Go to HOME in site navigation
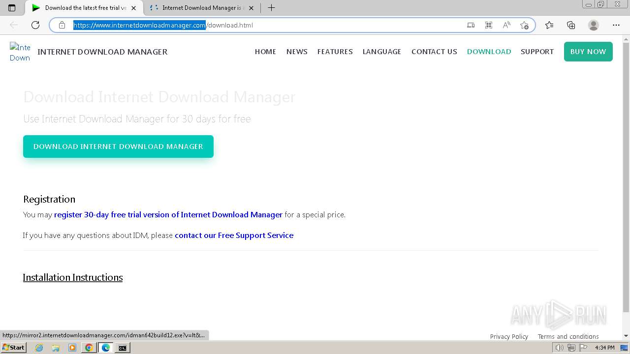The height and width of the screenshot is (354, 630). click(x=265, y=52)
